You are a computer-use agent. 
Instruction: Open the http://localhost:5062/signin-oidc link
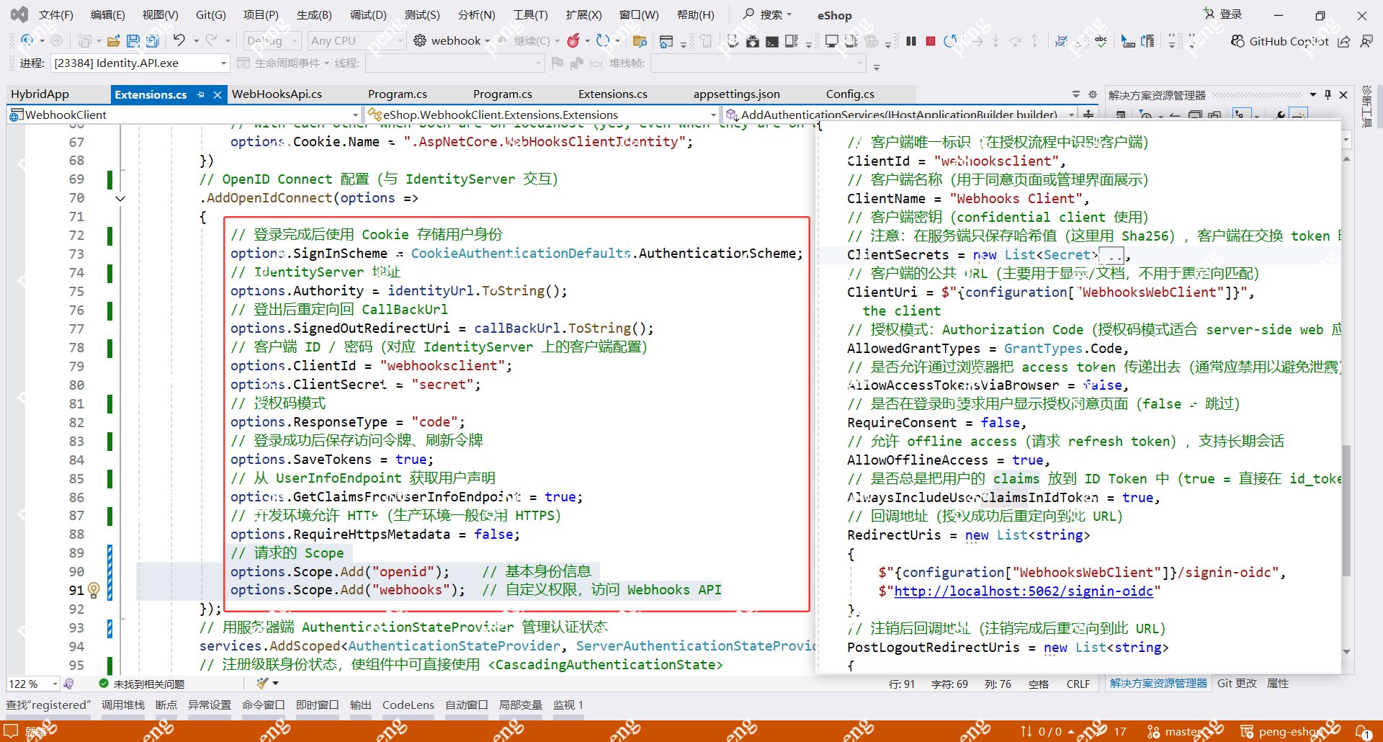point(1024,591)
